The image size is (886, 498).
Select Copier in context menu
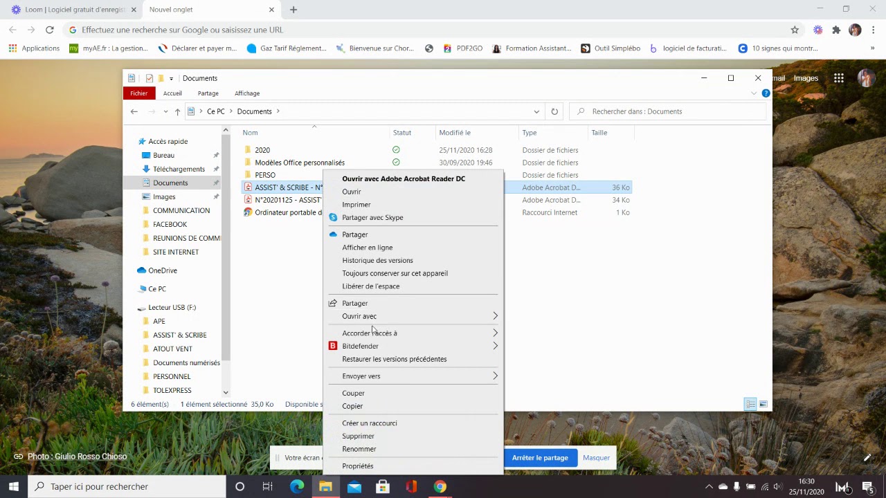coord(352,406)
